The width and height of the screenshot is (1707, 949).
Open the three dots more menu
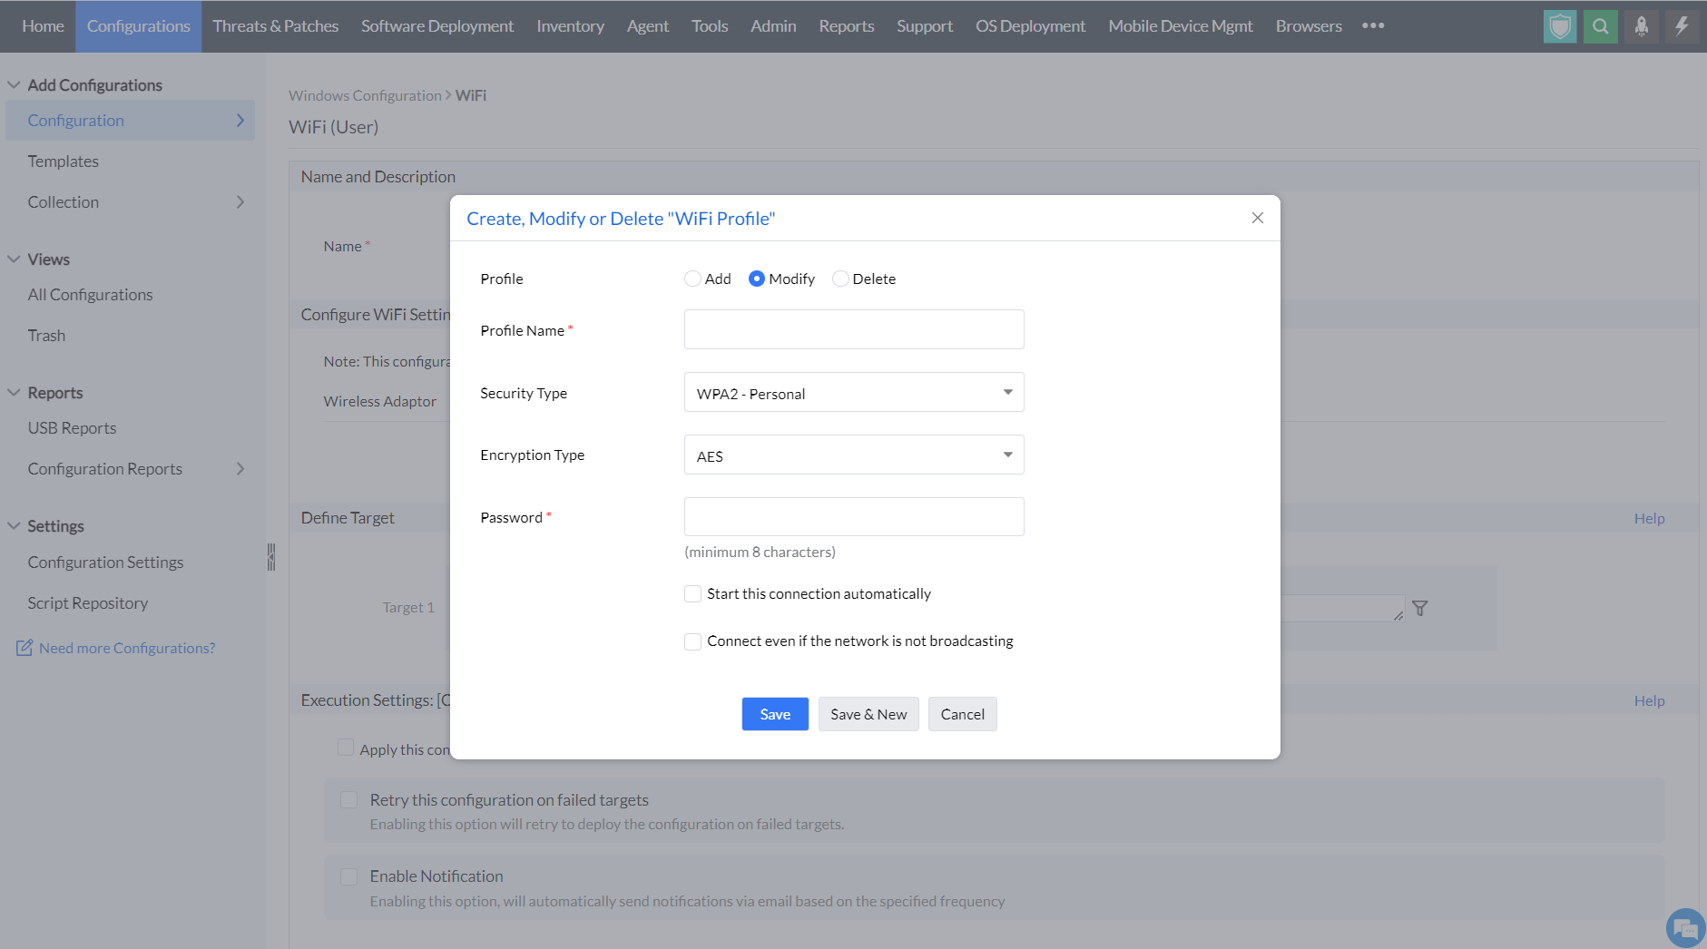click(1373, 25)
